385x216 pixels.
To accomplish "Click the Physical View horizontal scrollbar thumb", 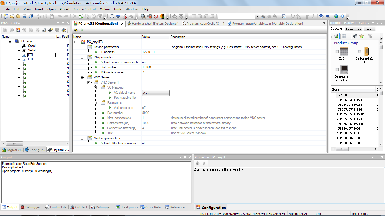I will tap(14, 143).
